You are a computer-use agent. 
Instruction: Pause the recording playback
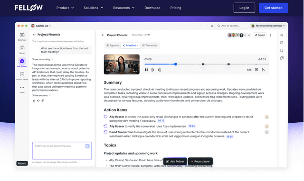coord(146,70)
